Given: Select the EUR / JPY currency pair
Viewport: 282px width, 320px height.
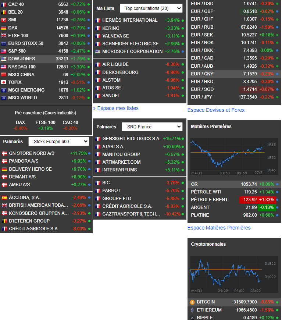Looking at the screenshot, I should click(234, 97).
